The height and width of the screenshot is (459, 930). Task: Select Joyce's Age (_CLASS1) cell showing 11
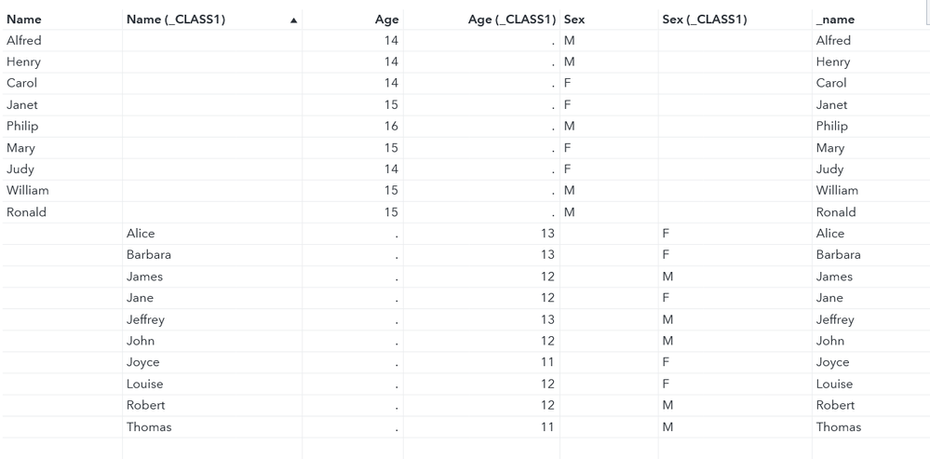547,362
